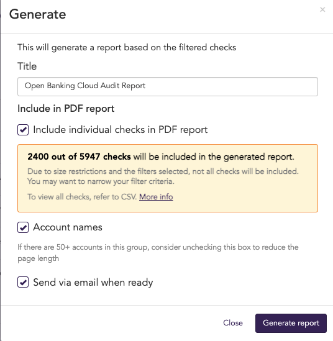Click the bold '2400 out of 5947 checks' text
The image size is (333, 341).
(79, 157)
